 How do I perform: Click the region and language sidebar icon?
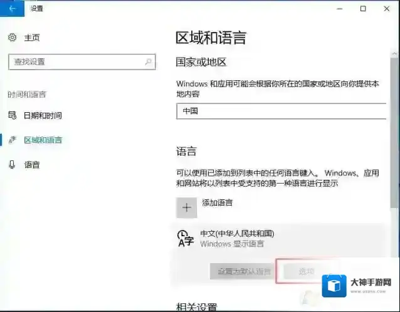(x=13, y=140)
